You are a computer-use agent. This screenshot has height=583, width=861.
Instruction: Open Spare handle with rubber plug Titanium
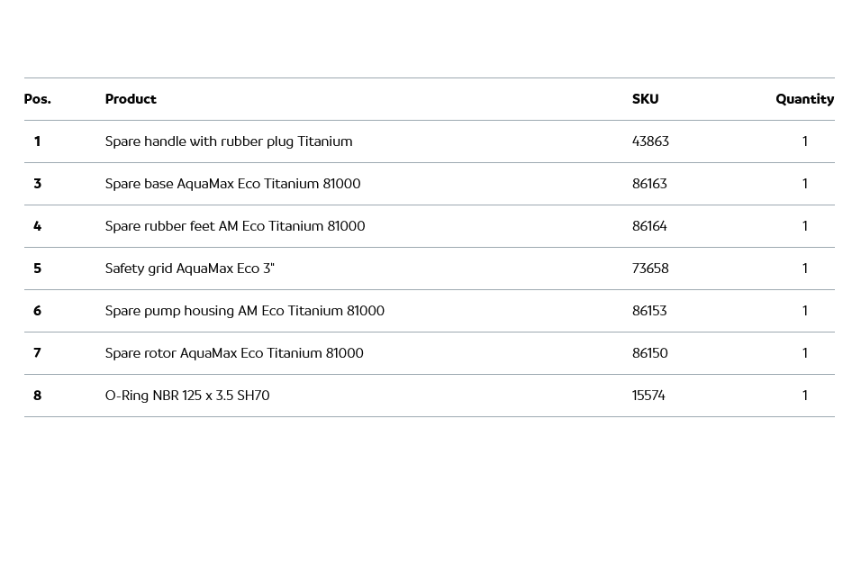pos(229,141)
